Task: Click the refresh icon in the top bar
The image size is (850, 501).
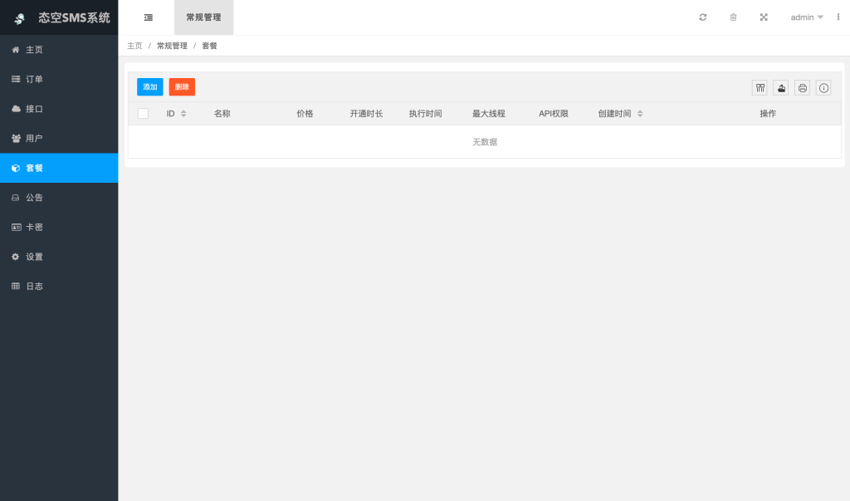Action: point(703,17)
